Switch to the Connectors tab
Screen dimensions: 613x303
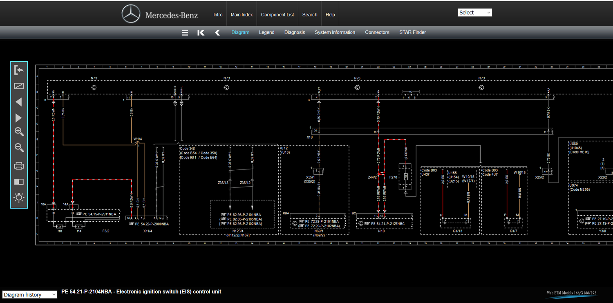(x=377, y=32)
